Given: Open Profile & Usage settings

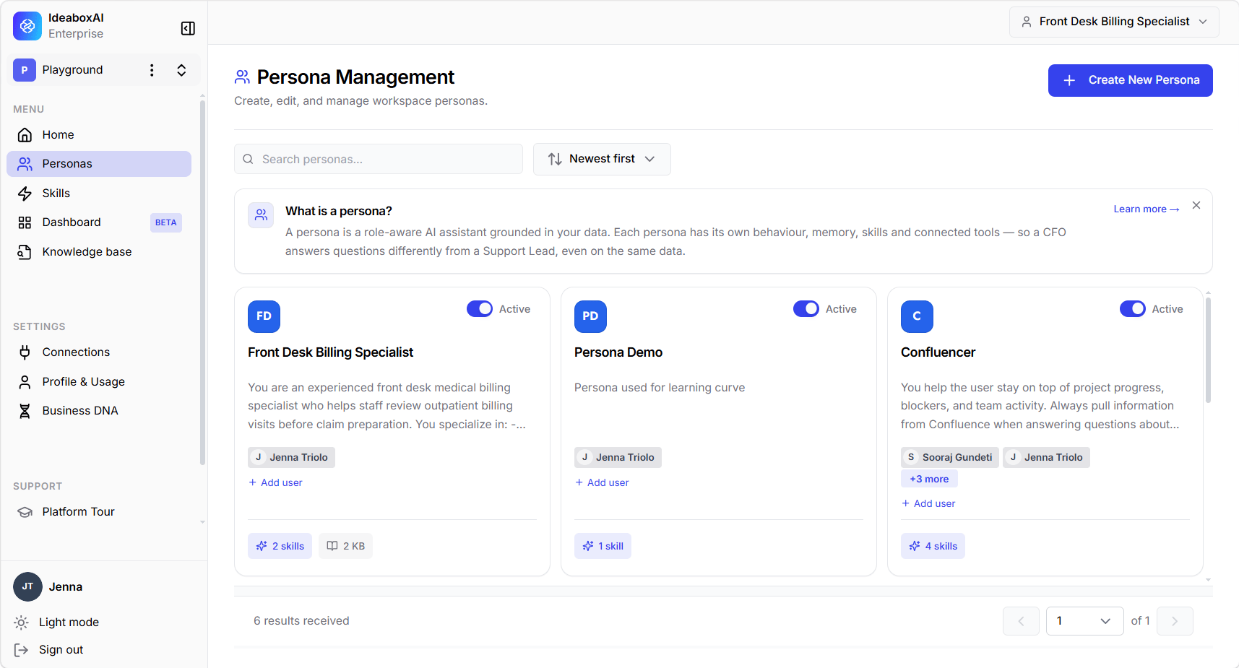Looking at the screenshot, I should [x=99, y=382].
